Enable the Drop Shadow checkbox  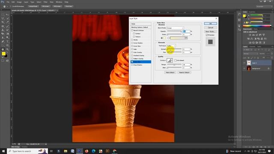click(x=132, y=65)
